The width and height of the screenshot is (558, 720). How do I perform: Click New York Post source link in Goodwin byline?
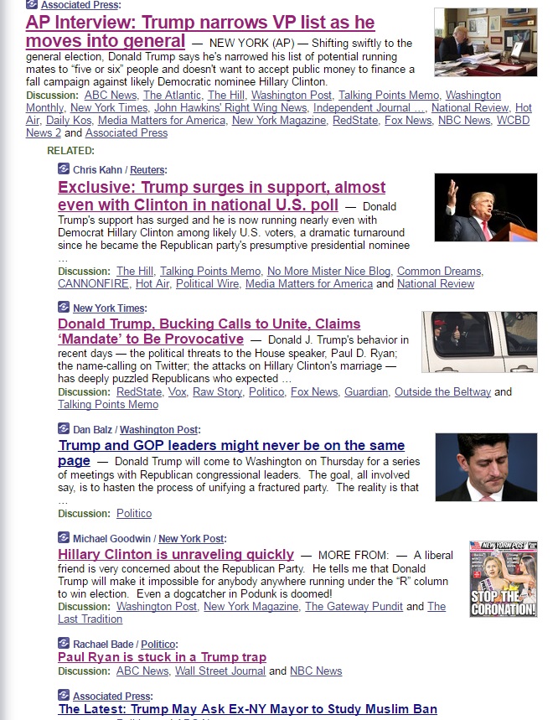click(x=191, y=539)
